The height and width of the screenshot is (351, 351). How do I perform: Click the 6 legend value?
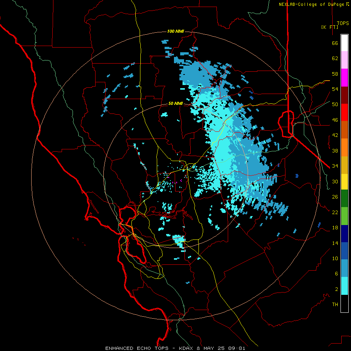tap(337, 273)
